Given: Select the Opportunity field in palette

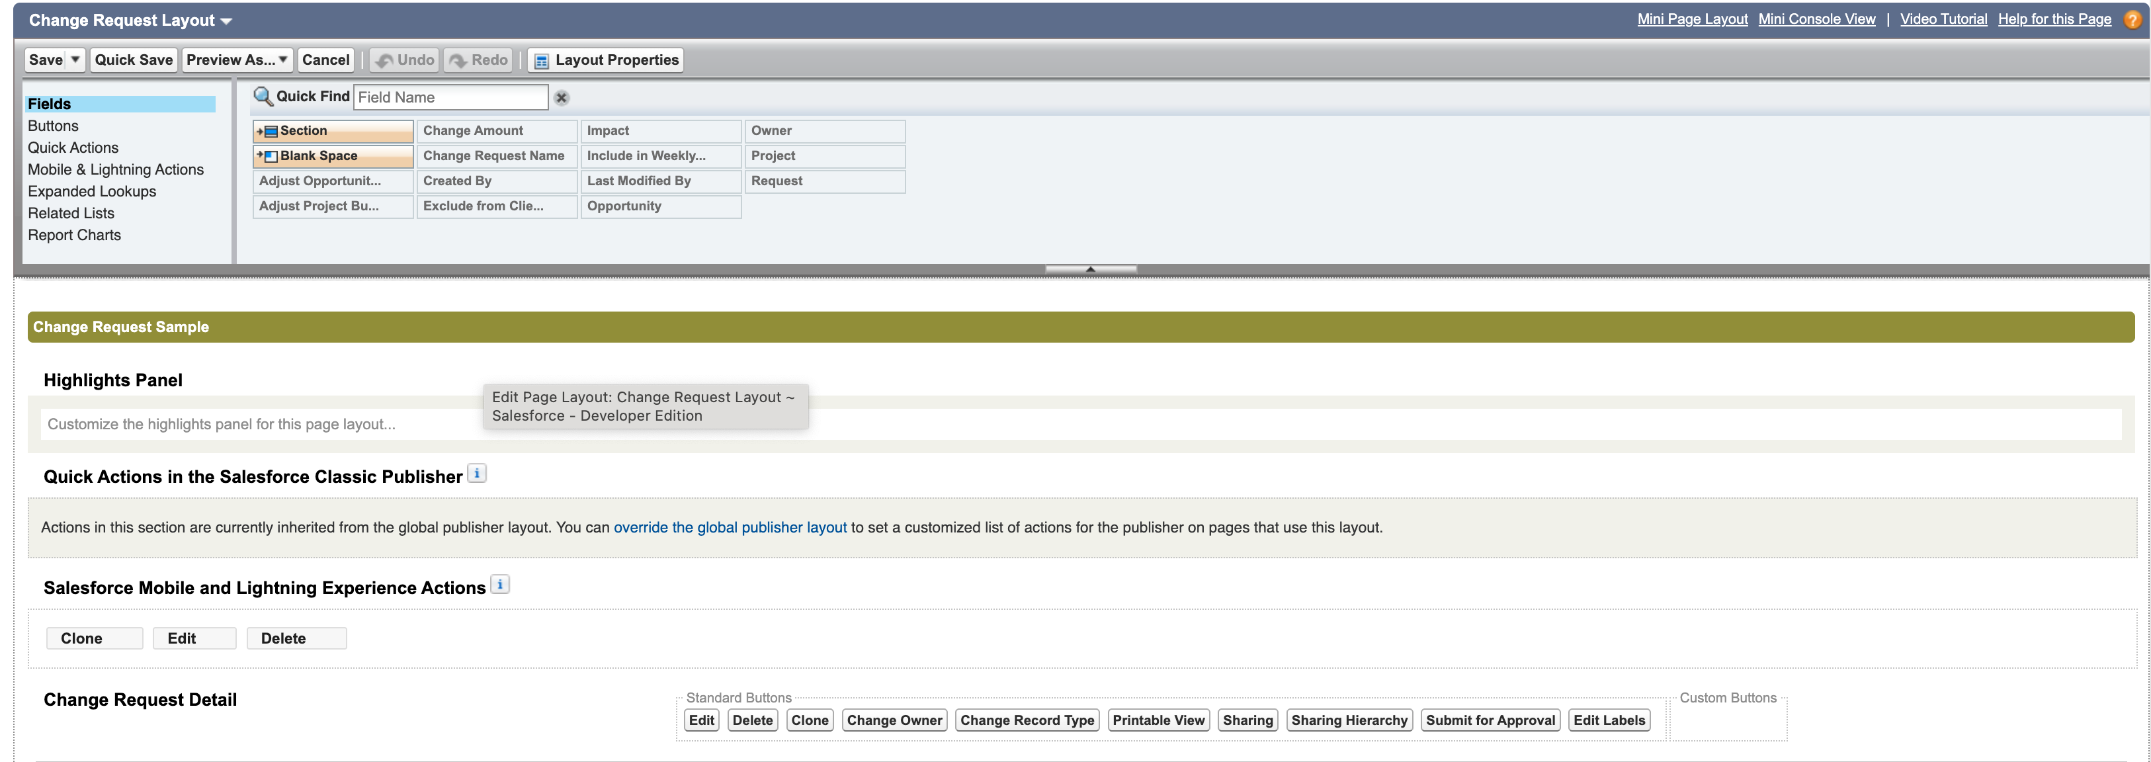Looking at the screenshot, I should pyautogui.click(x=661, y=206).
